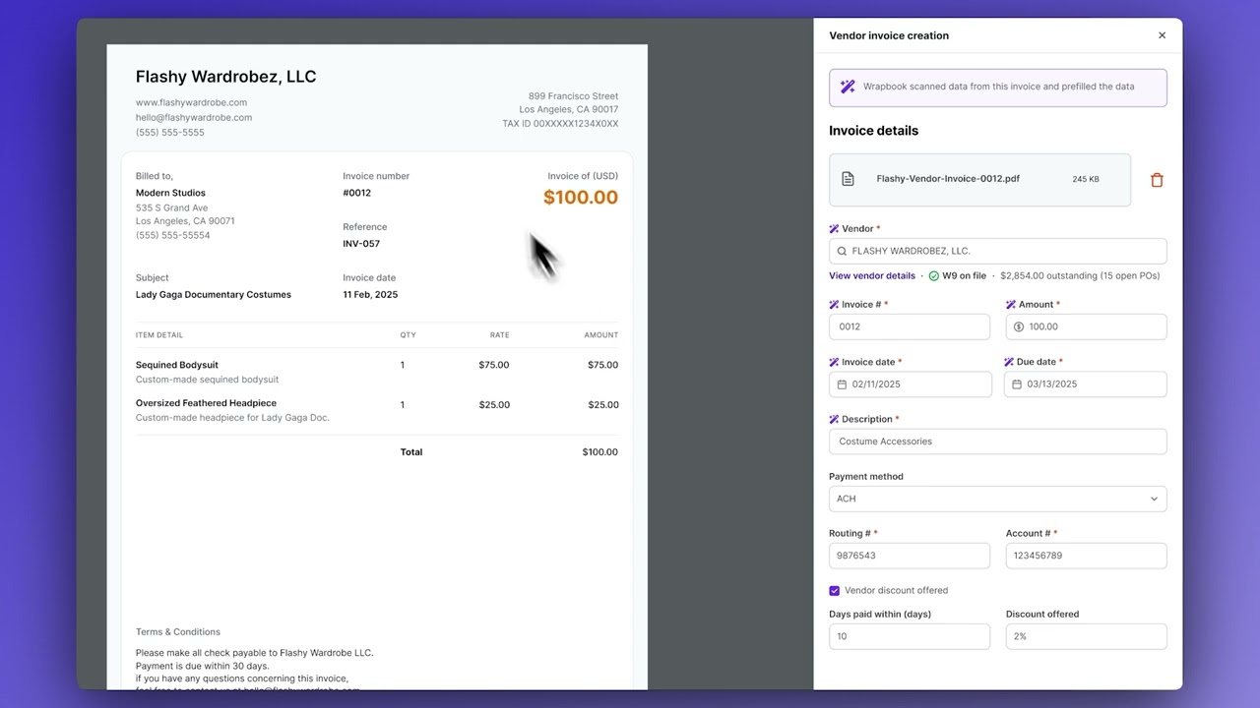Click the search icon in Vendor field
The height and width of the screenshot is (708, 1260).
[x=842, y=251]
